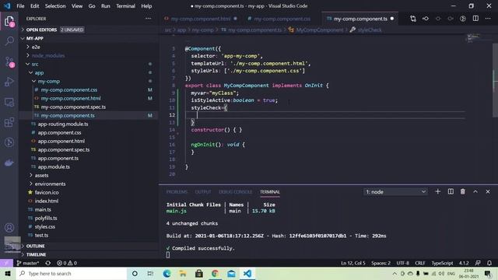Click 'Ln 12, Col 5' in status bar
This screenshot has height=280, width=498.
pos(352,263)
